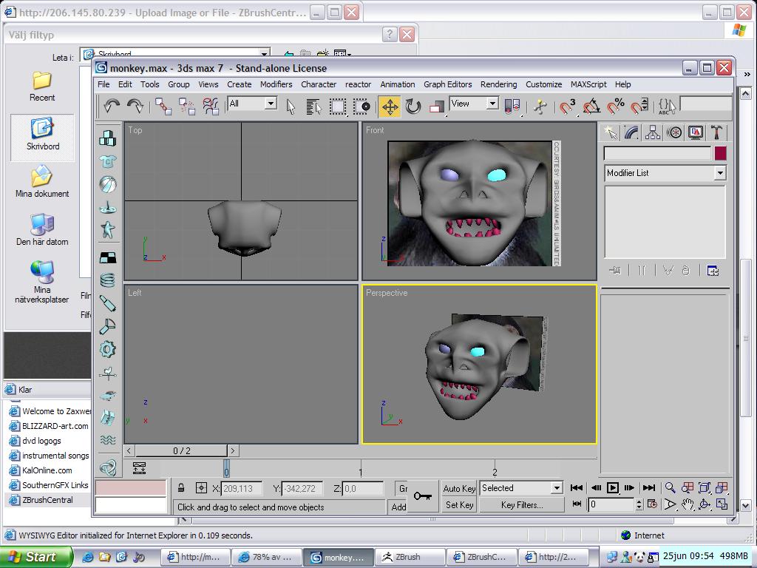The height and width of the screenshot is (568, 757).
Task: Create a reactor Cloth Collection (shirt icon)
Action: (x=108, y=161)
